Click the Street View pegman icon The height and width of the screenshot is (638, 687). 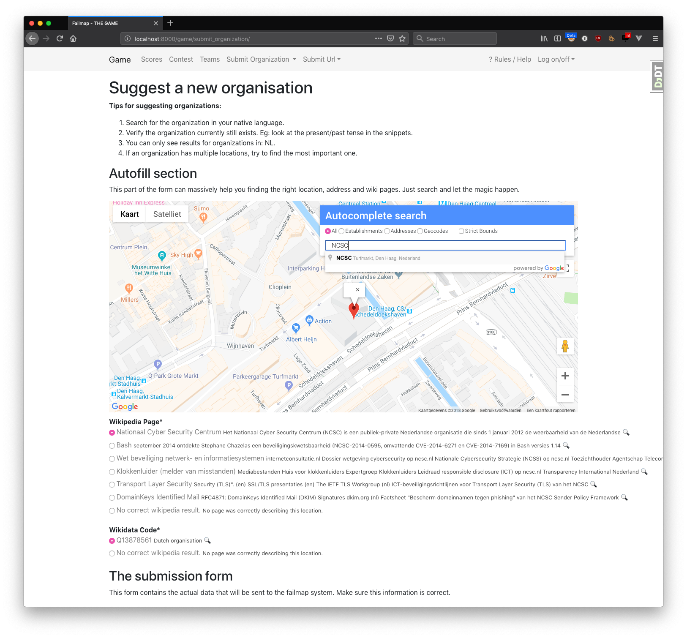[x=565, y=346]
